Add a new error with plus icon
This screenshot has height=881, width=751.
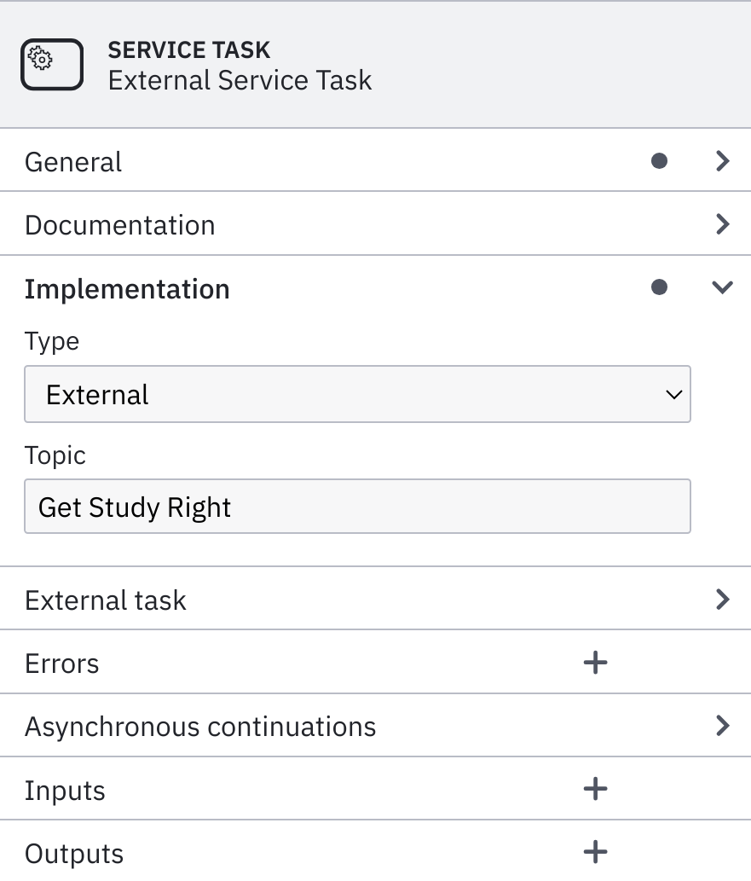595,663
